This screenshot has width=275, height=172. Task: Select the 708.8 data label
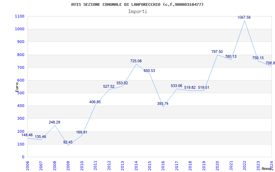click(x=270, y=63)
